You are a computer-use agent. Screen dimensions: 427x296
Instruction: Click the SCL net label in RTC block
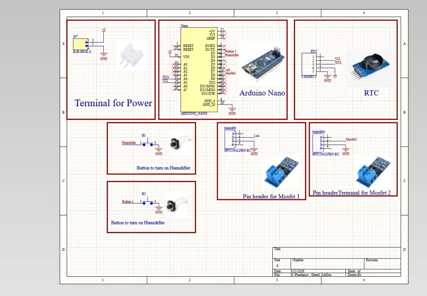tap(338, 59)
